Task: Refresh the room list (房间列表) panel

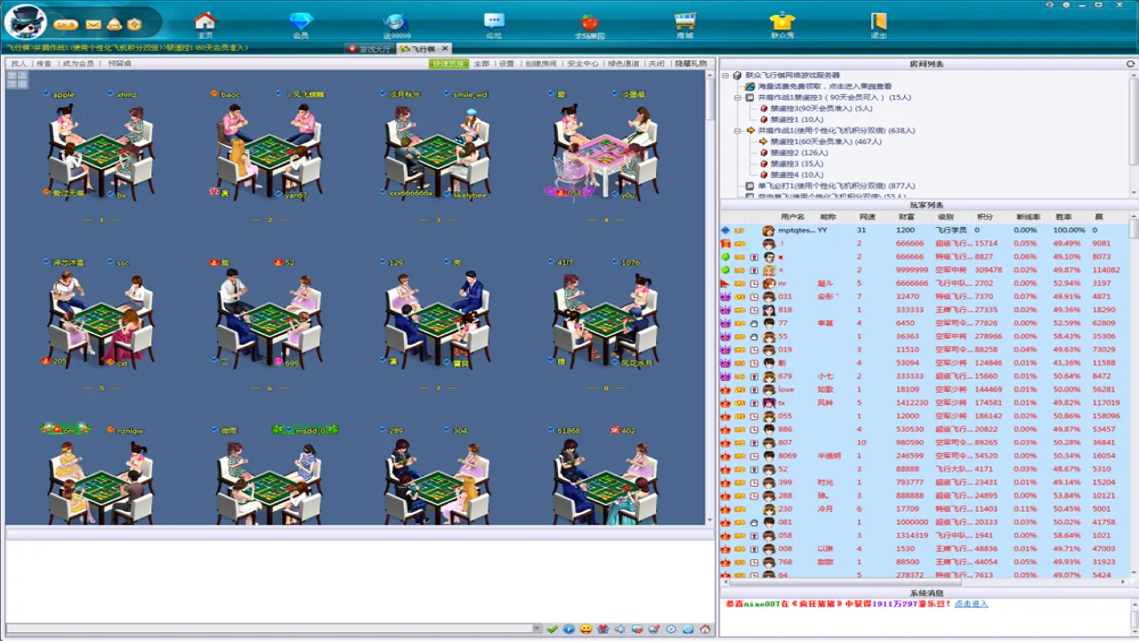Action: click(1131, 64)
